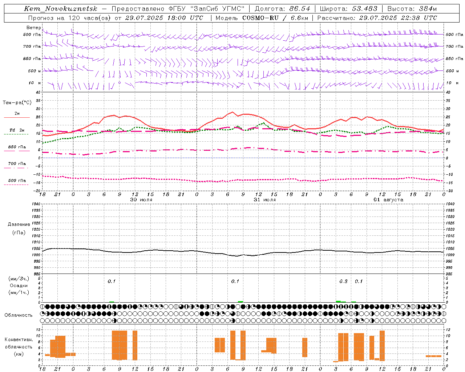
Task: Click the red line sample under 2м legend
Action: [17, 118]
